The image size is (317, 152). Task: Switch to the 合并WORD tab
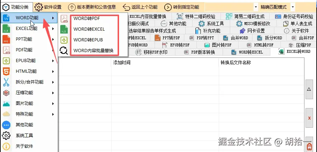pos(236,38)
